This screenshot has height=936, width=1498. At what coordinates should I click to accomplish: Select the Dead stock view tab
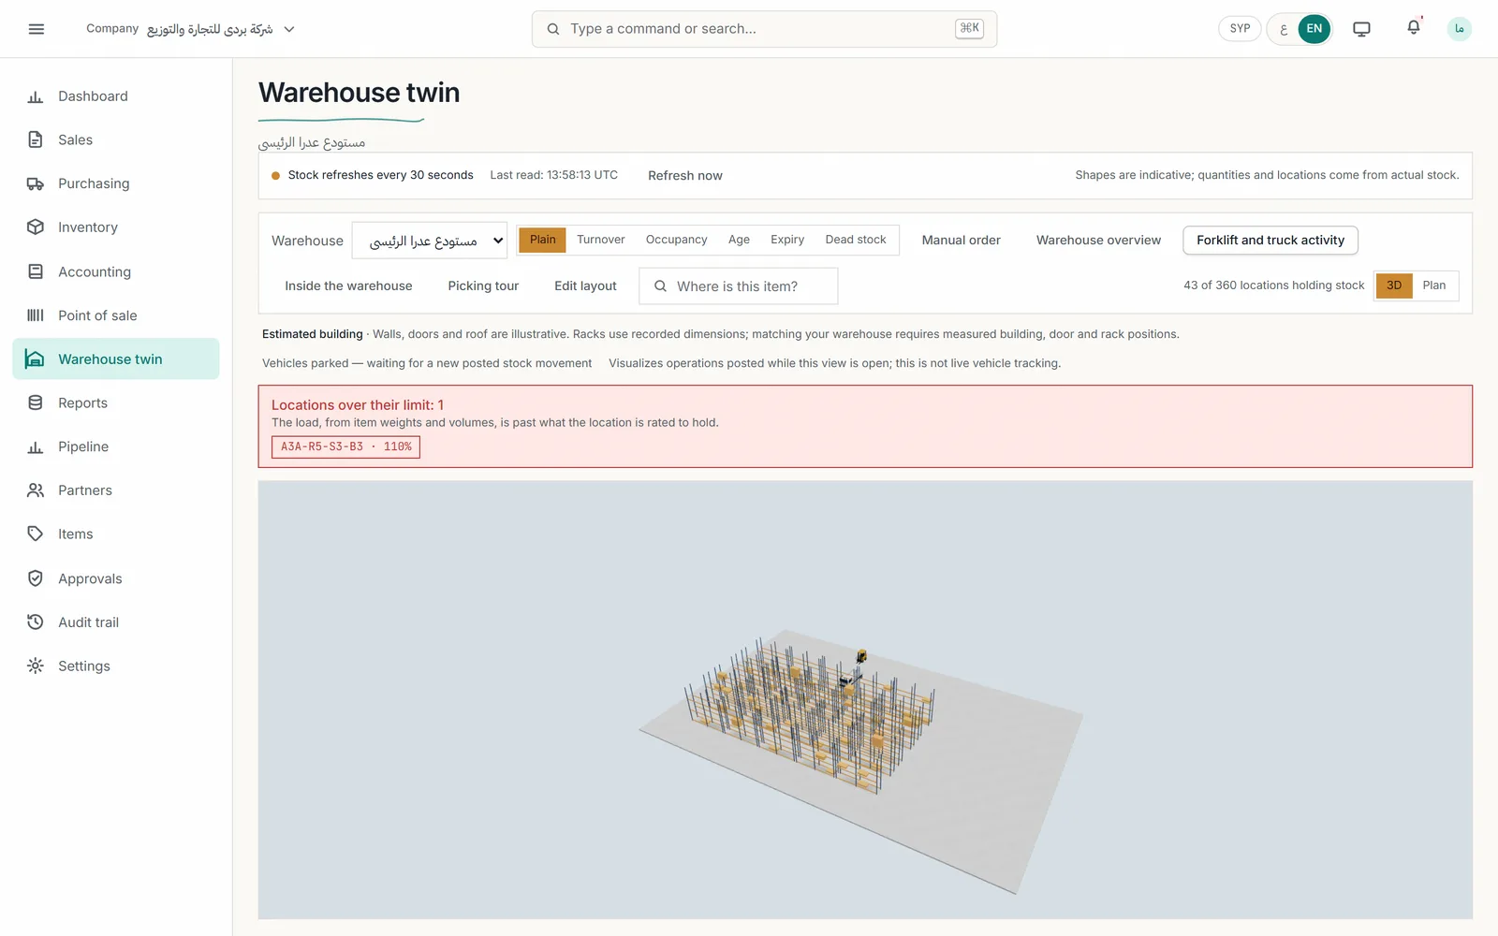(x=856, y=240)
